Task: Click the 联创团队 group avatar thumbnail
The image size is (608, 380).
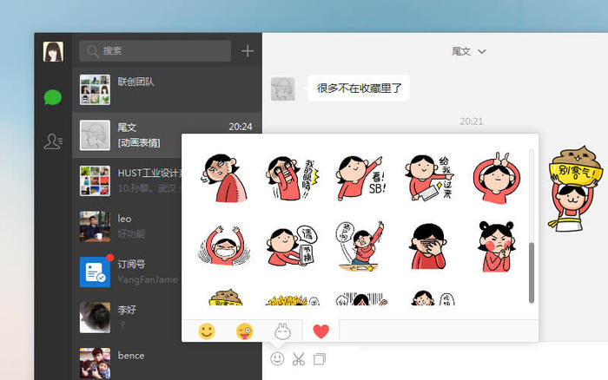Action: click(x=95, y=89)
